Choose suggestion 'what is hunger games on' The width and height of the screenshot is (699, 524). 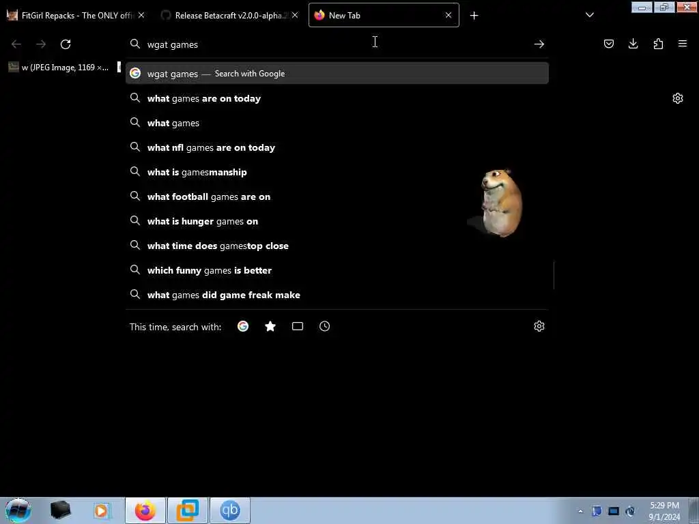tap(337, 221)
